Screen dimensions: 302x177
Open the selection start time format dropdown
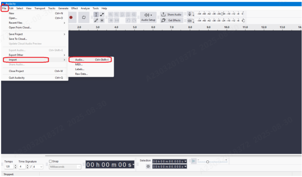click(185, 161)
